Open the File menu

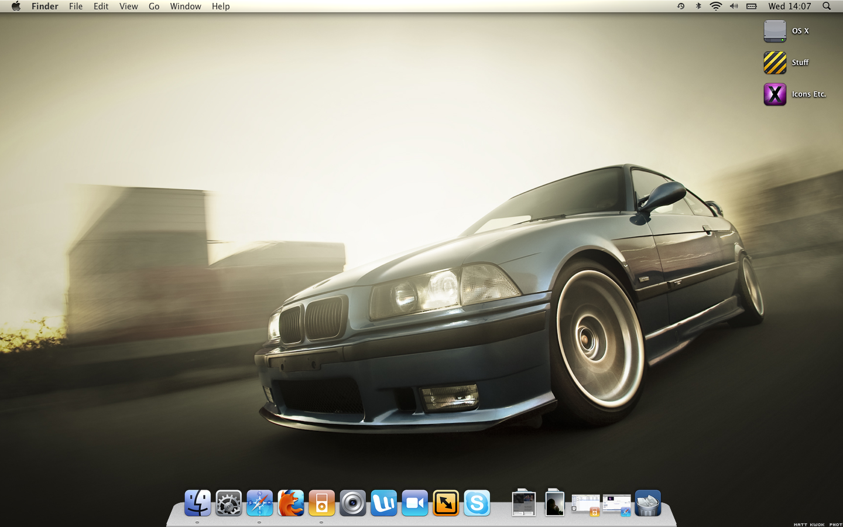click(76, 6)
